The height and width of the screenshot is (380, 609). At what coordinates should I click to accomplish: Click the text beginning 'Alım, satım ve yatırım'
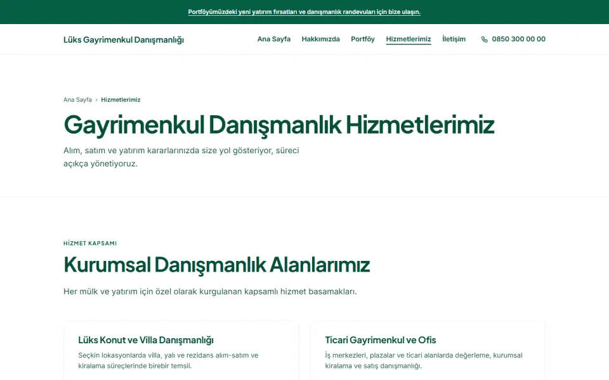181,157
